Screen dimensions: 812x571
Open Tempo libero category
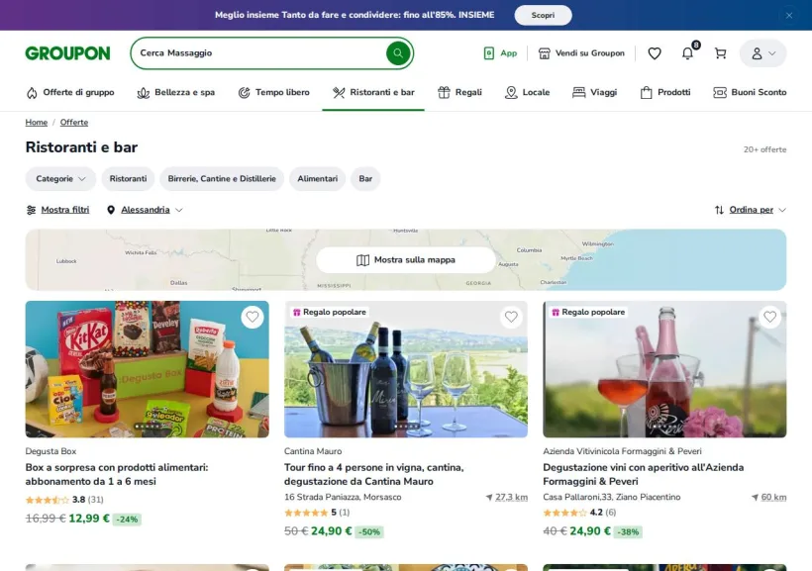[273, 92]
